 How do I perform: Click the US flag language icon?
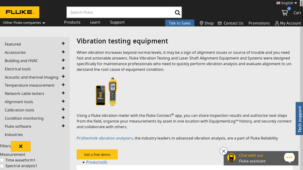pyautogui.click(x=278, y=3)
